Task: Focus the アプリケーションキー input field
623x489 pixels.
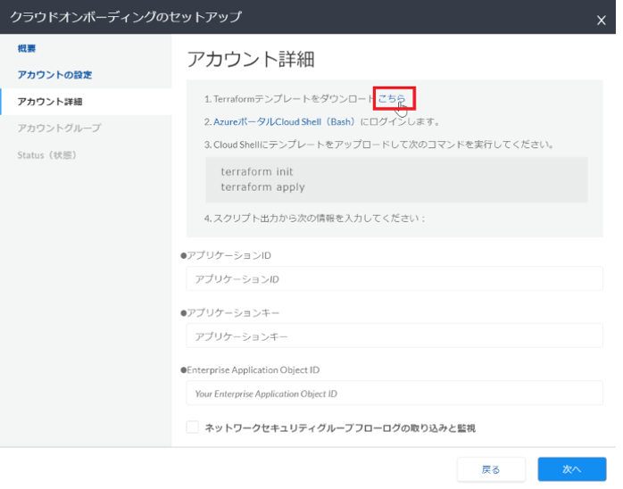Action: 395,336
